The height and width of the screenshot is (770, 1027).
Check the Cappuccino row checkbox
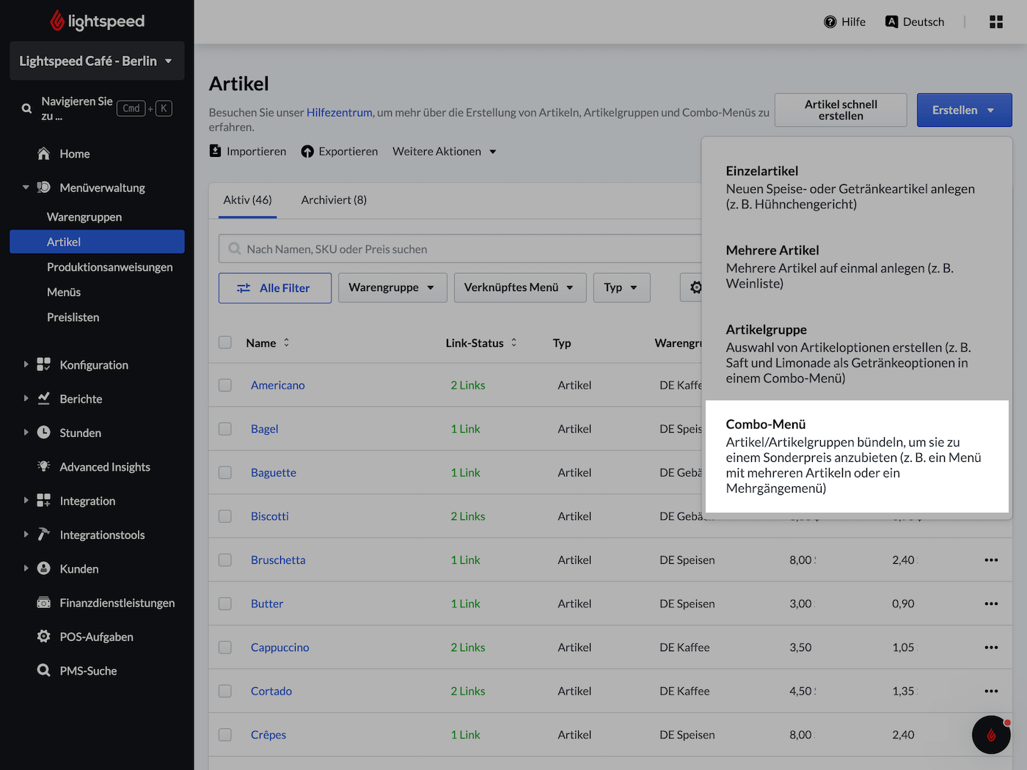[x=225, y=648]
